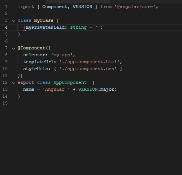The image size is (182, 175).
Task: Click line number 12 in gutter
Action: (x=5, y=82)
